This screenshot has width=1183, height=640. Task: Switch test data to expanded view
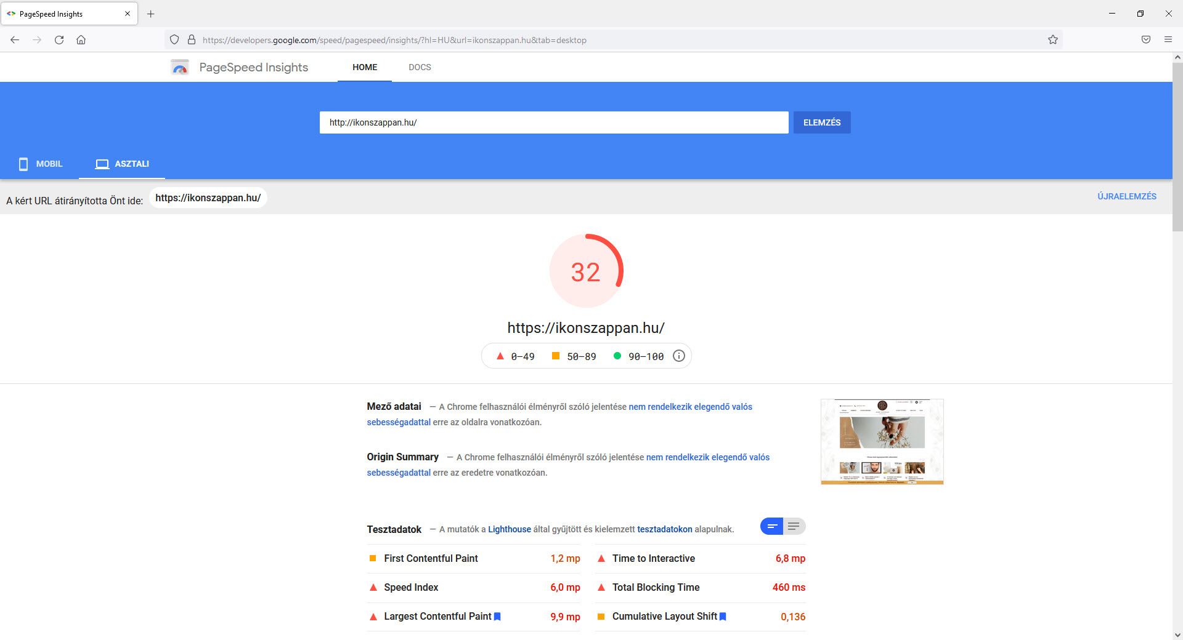tap(794, 526)
